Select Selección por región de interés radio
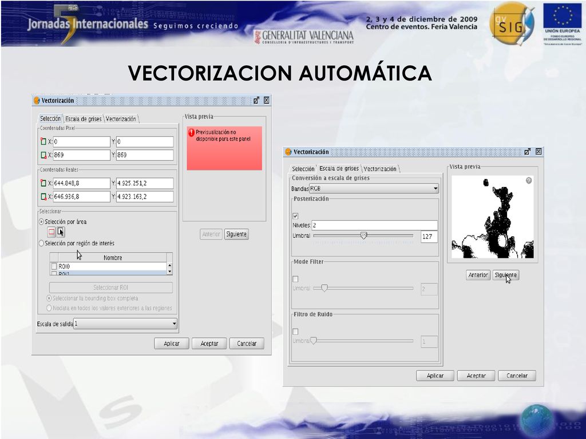The image size is (586, 439). pos(41,244)
